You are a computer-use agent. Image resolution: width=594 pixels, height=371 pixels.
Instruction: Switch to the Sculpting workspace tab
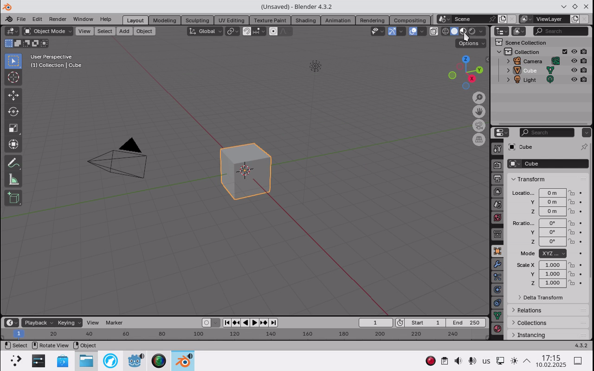click(197, 20)
